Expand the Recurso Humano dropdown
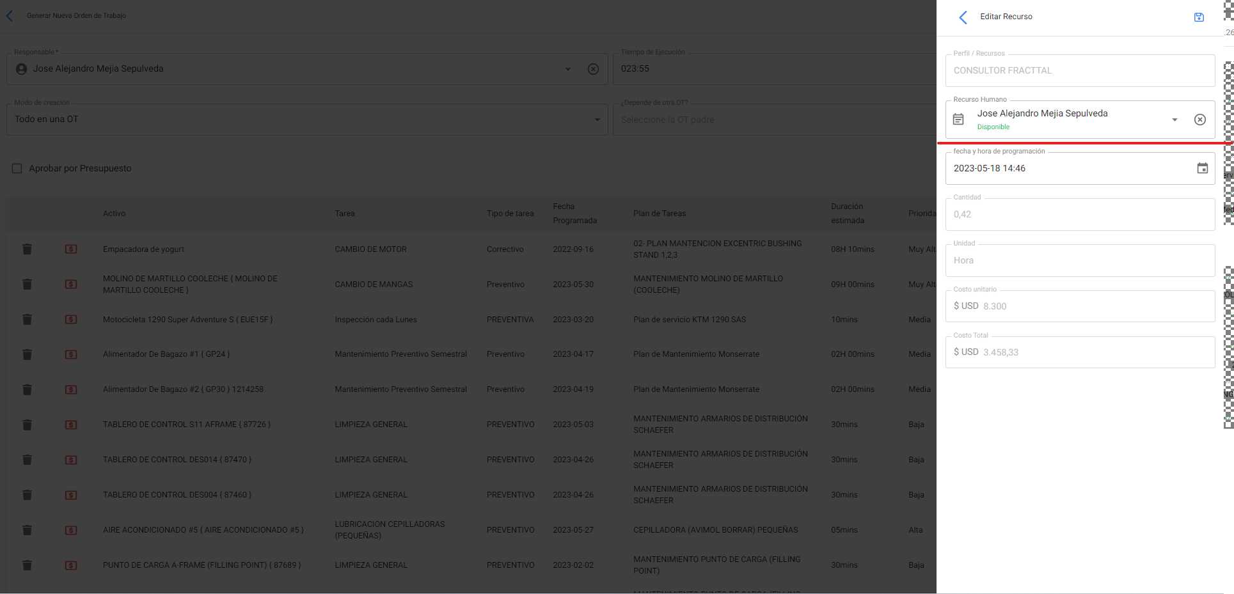Viewport: 1234px width, 594px height. (1174, 120)
